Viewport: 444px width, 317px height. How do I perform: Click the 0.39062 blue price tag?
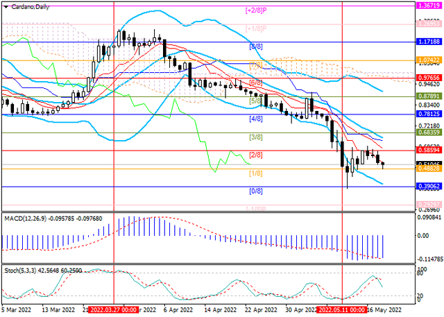tap(429, 187)
